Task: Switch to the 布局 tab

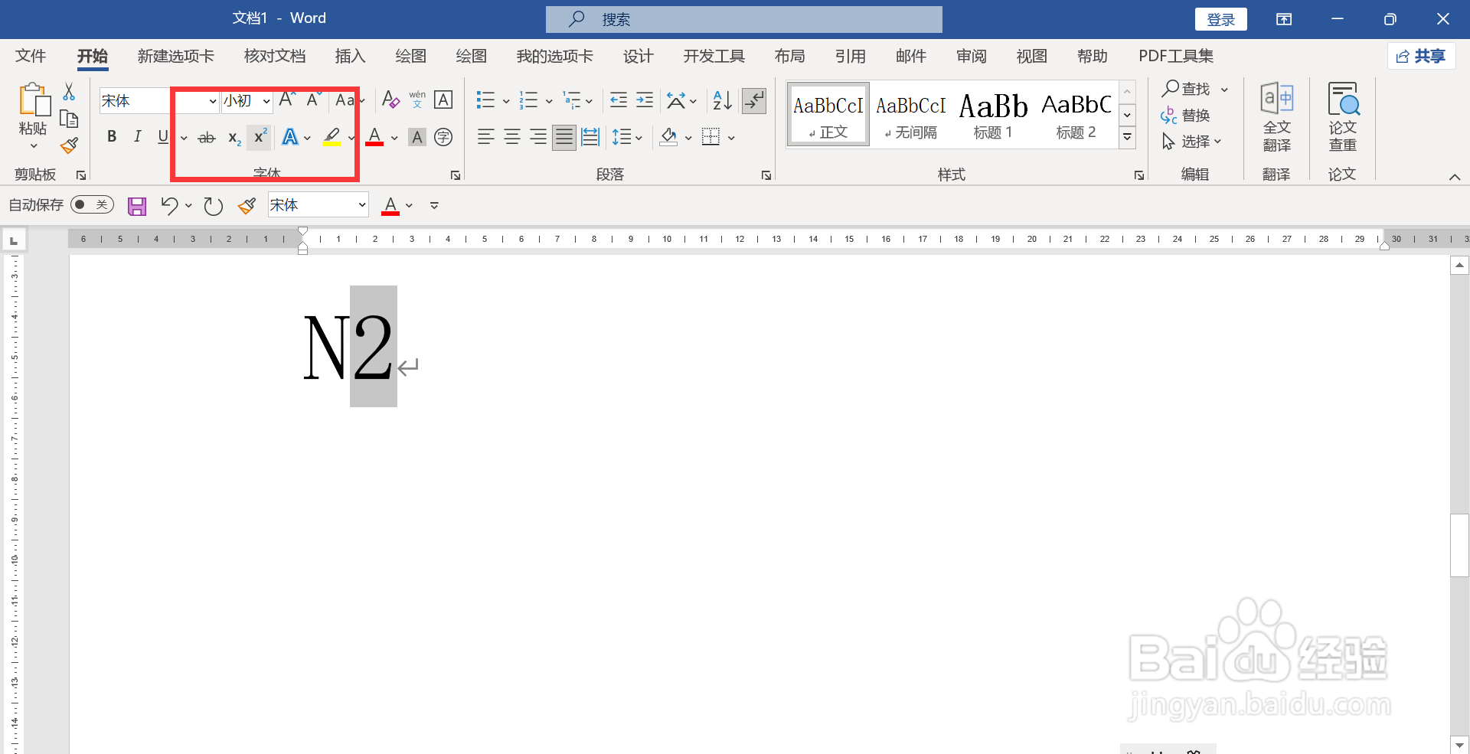Action: tap(789, 56)
